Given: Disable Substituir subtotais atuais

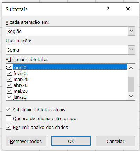Looking at the screenshot, I should coord(8,109).
